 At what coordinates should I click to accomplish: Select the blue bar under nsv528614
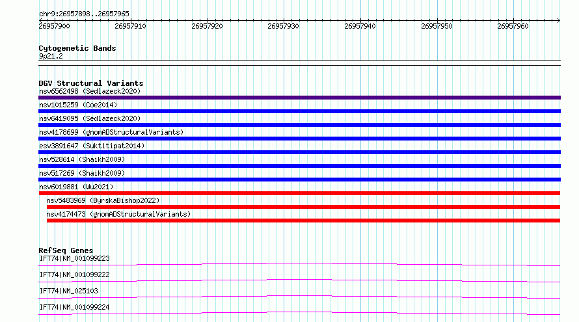(299, 166)
